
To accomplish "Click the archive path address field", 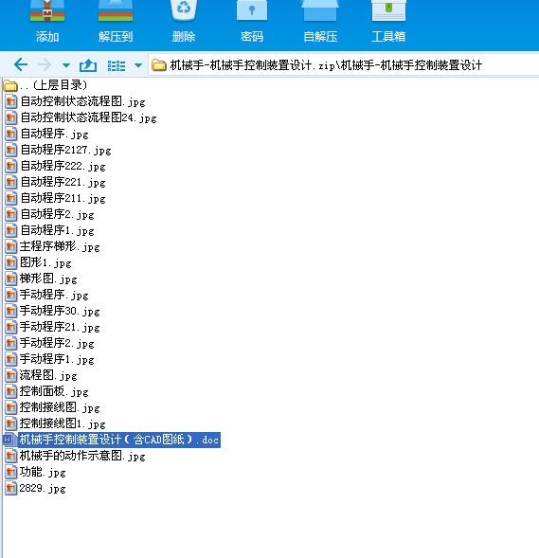I will tap(343, 65).
